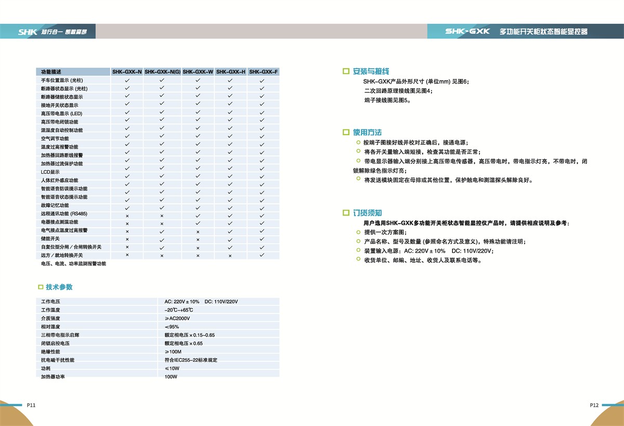Click the 工作温度 parameter label
624x426 pixels.
coord(50,310)
